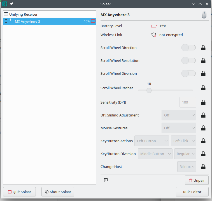This screenshot has width=212, height=201.
Task: Close the Solaar window
Action: [x=207, y=4]
